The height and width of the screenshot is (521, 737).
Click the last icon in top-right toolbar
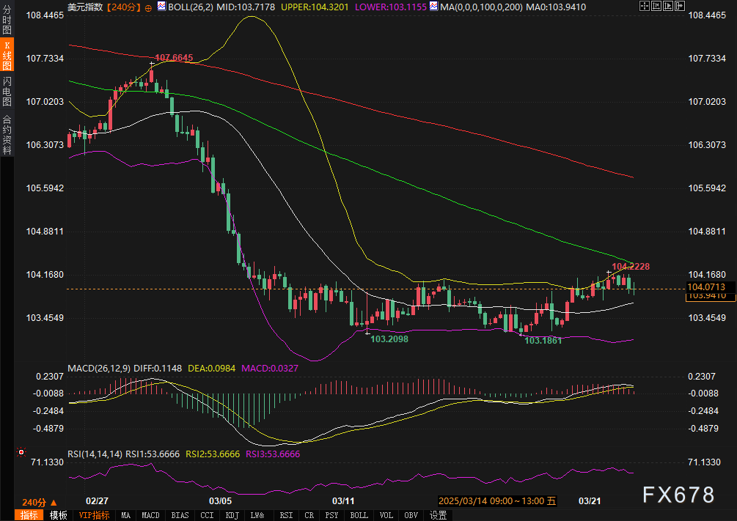pos(678,6)
